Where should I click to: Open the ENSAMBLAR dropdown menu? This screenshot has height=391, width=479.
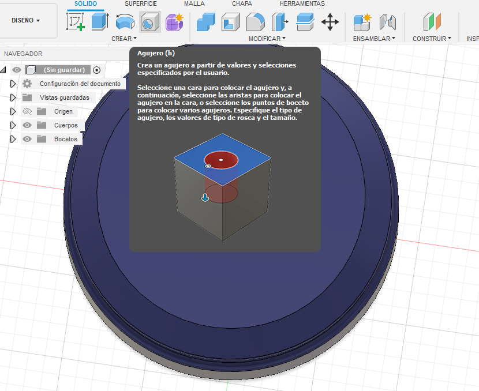374,39
